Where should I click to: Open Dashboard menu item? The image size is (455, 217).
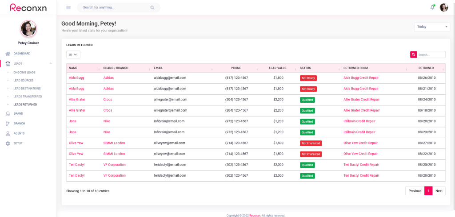click(22, 54)
